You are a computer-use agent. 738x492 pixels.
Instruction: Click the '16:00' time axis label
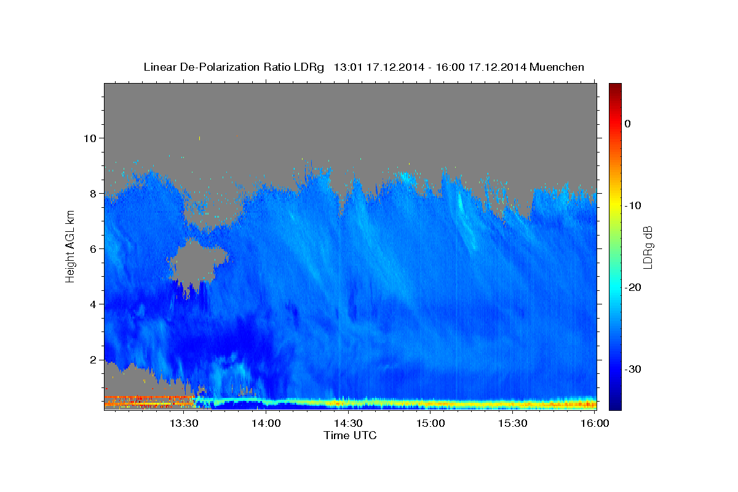pos(594,424)
